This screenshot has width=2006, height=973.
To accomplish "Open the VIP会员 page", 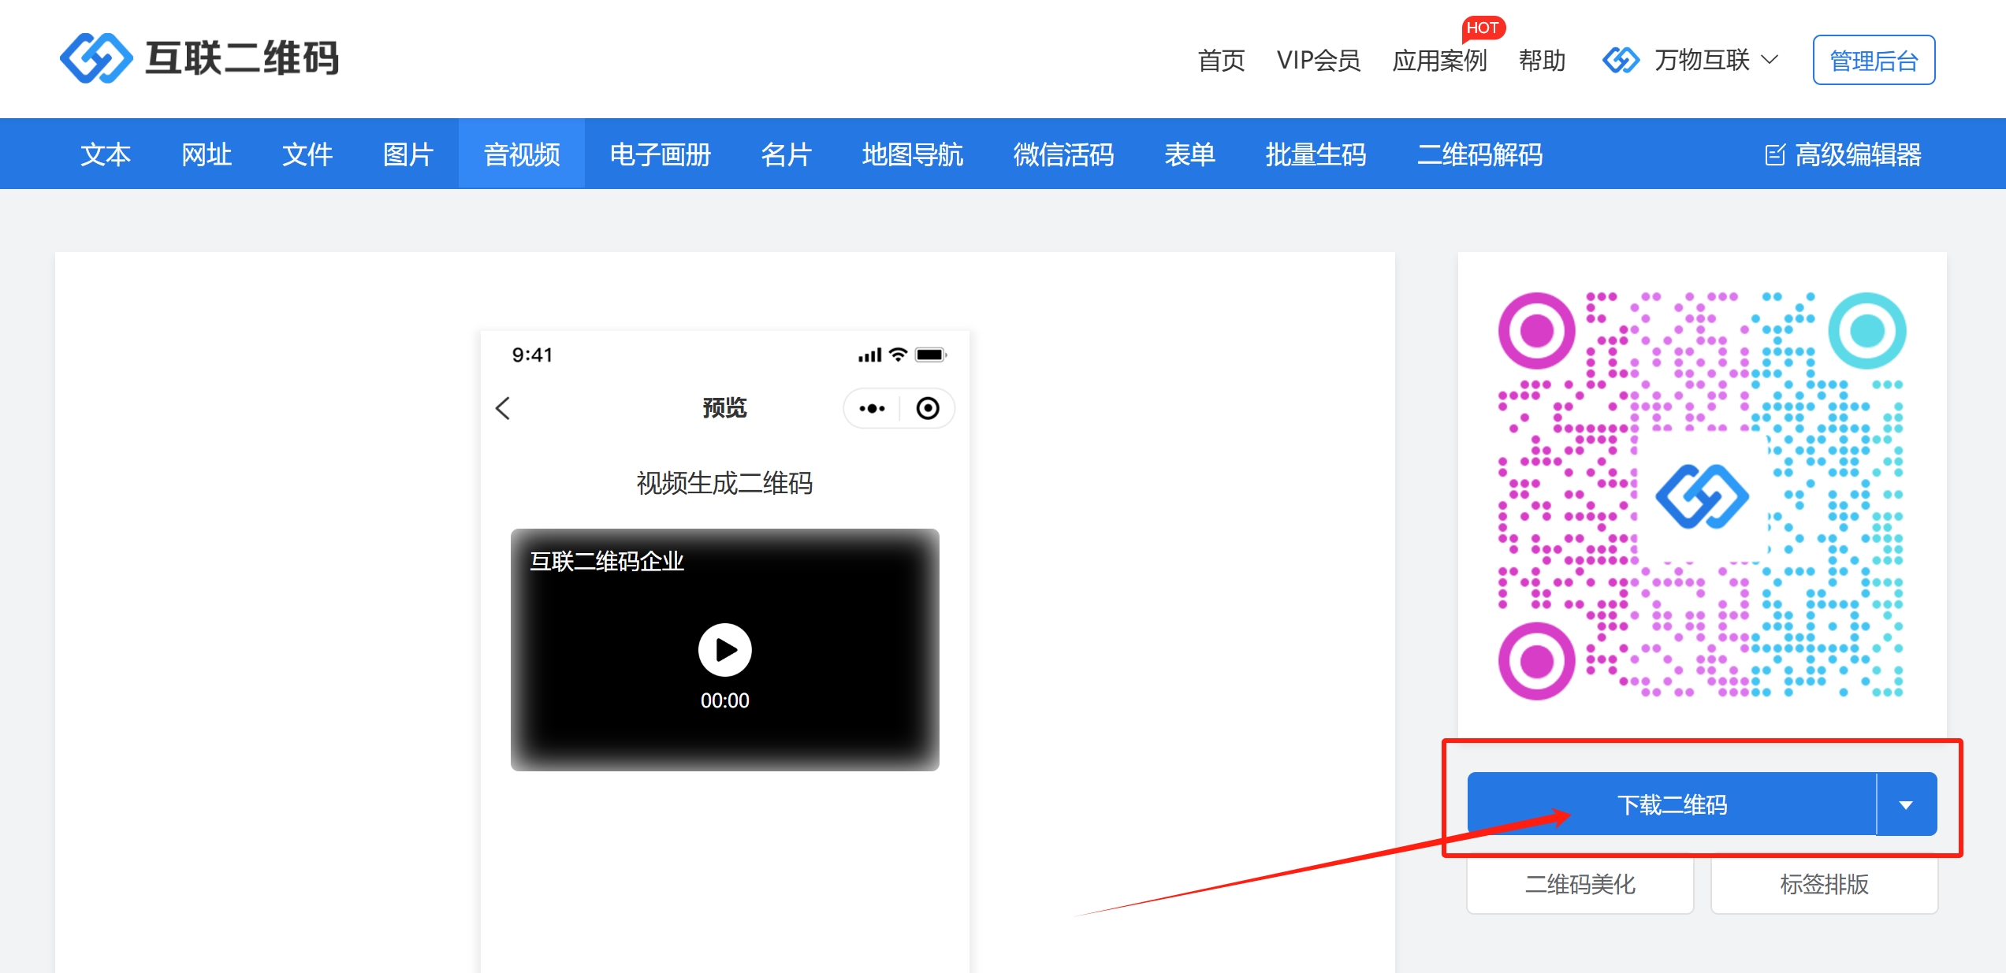I will pyautogui.click(x=1318, y=61).
